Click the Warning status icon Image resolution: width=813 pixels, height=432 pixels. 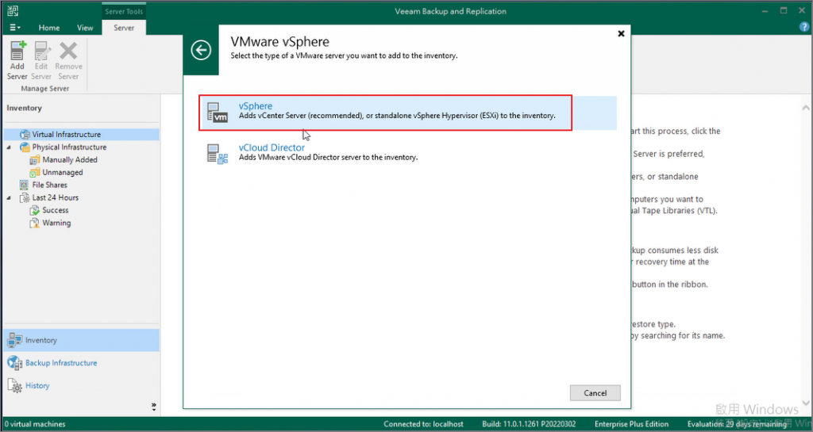coord(35,223)
